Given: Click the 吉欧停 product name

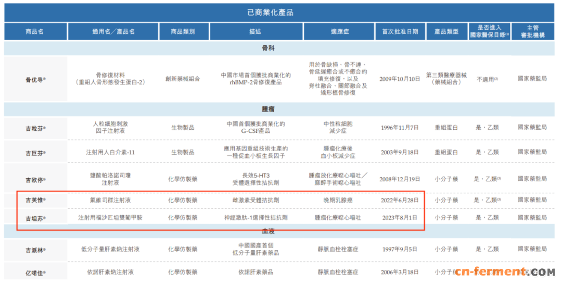Looking at the screenshot, I should pyautogui.click(x=35, y=179).
